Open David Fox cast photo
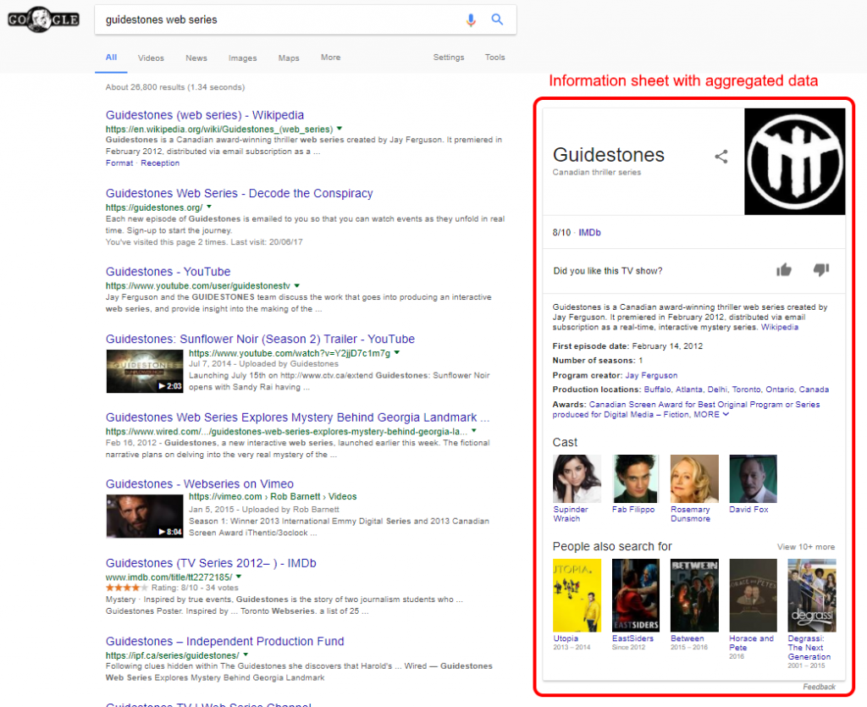Screen dimensions: 867x707 (x=753, y=478)
